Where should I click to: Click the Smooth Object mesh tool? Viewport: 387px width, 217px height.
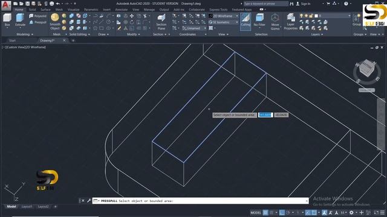point(55,22)
